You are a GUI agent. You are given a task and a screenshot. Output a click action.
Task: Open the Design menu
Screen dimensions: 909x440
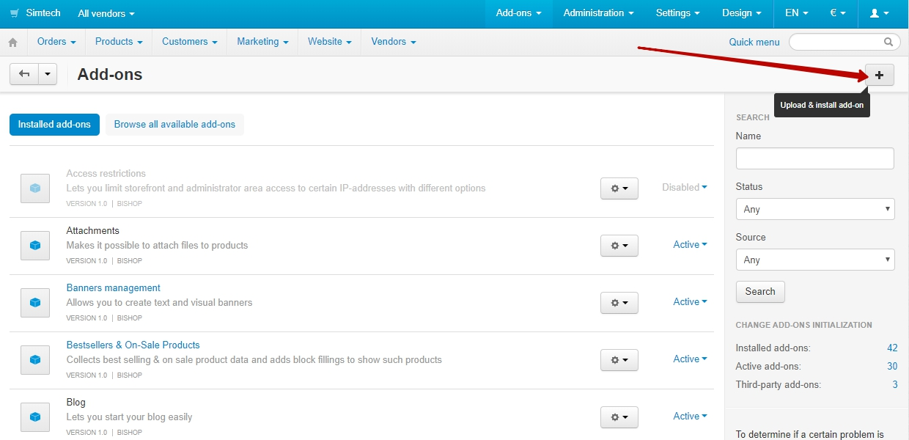742,13
